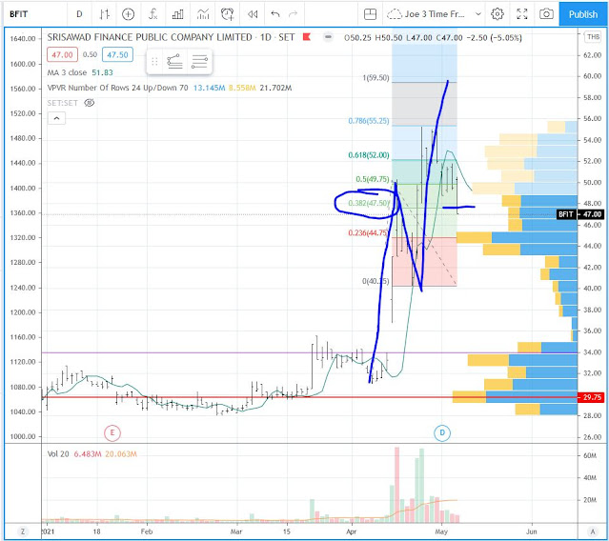The image size is (609, 541).
Task: Open the Joe 3 Time Fr... layout name
Action: coord(435,14)
